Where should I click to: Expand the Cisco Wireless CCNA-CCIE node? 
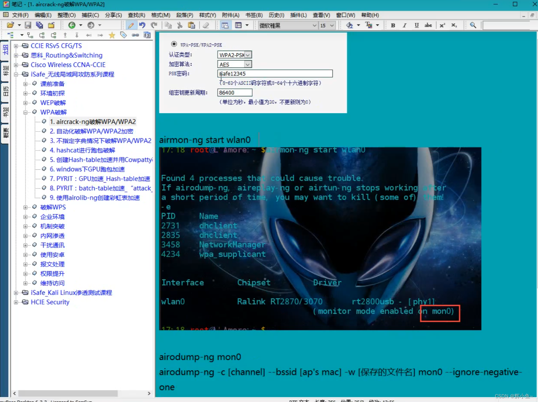[x=16, y=65]
